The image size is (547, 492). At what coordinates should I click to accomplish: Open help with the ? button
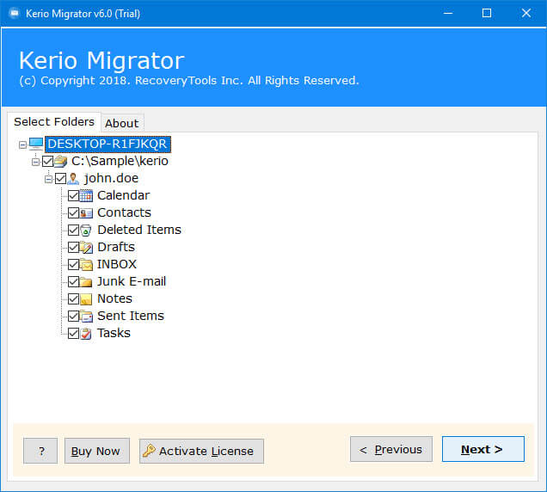(x=40, y=451)
